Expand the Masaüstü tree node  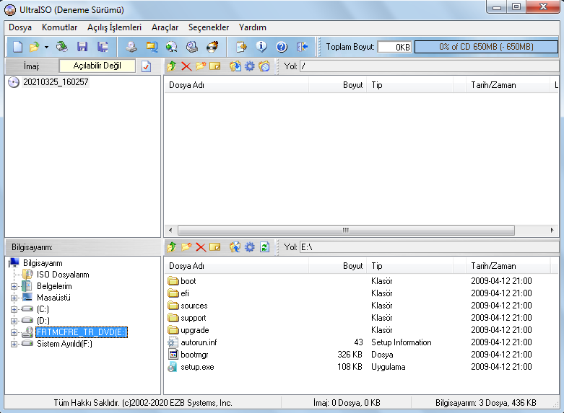point(14,298)
